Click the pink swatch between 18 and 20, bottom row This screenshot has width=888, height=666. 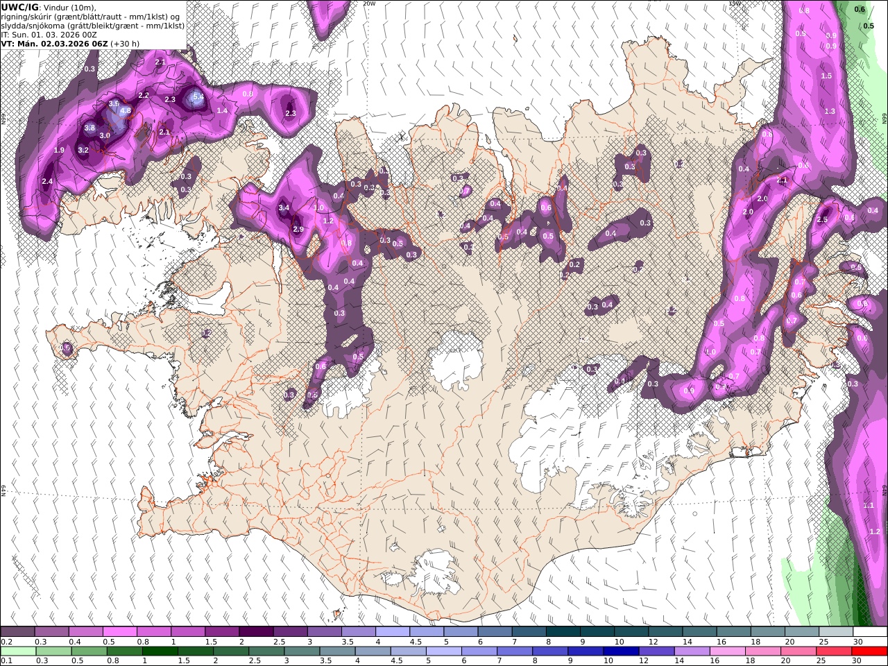pos(762,651)
